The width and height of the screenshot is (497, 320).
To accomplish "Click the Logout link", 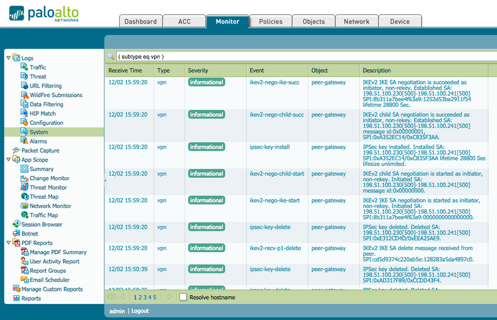I will point(140,311).
